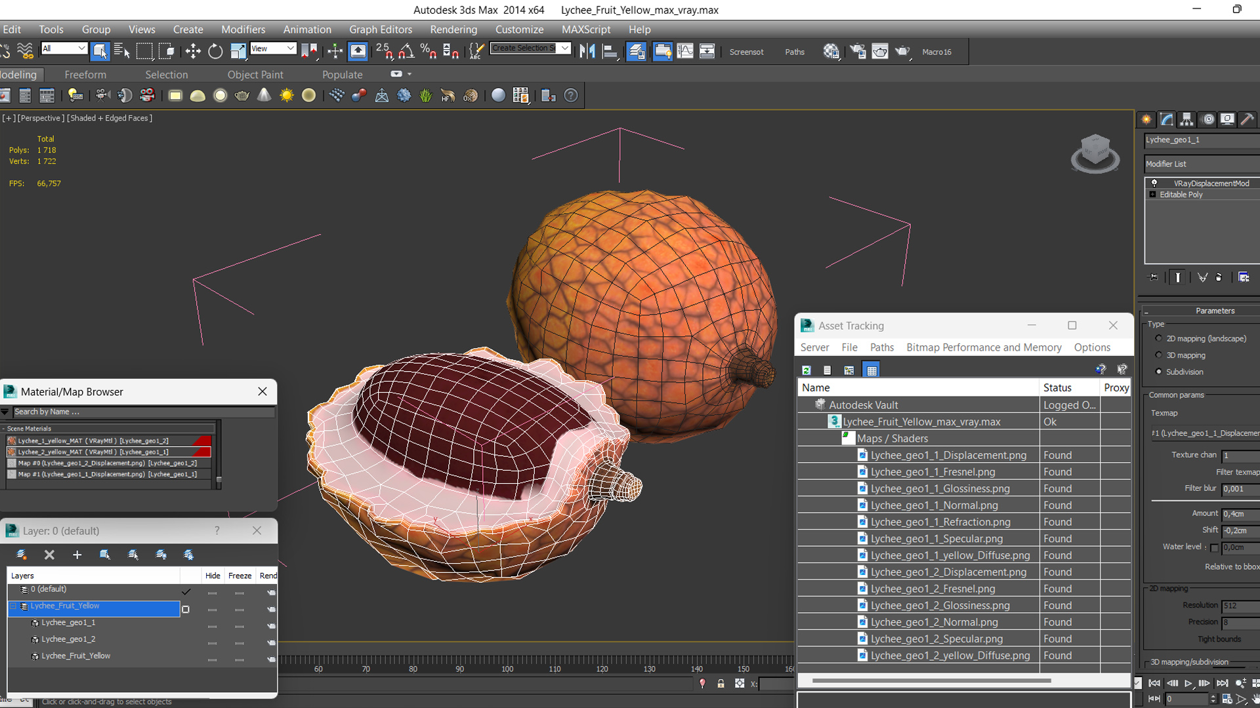
Task: Toggle Render for Lychee_Fruit_Yellow object row
Action: [x=271, y=659]
